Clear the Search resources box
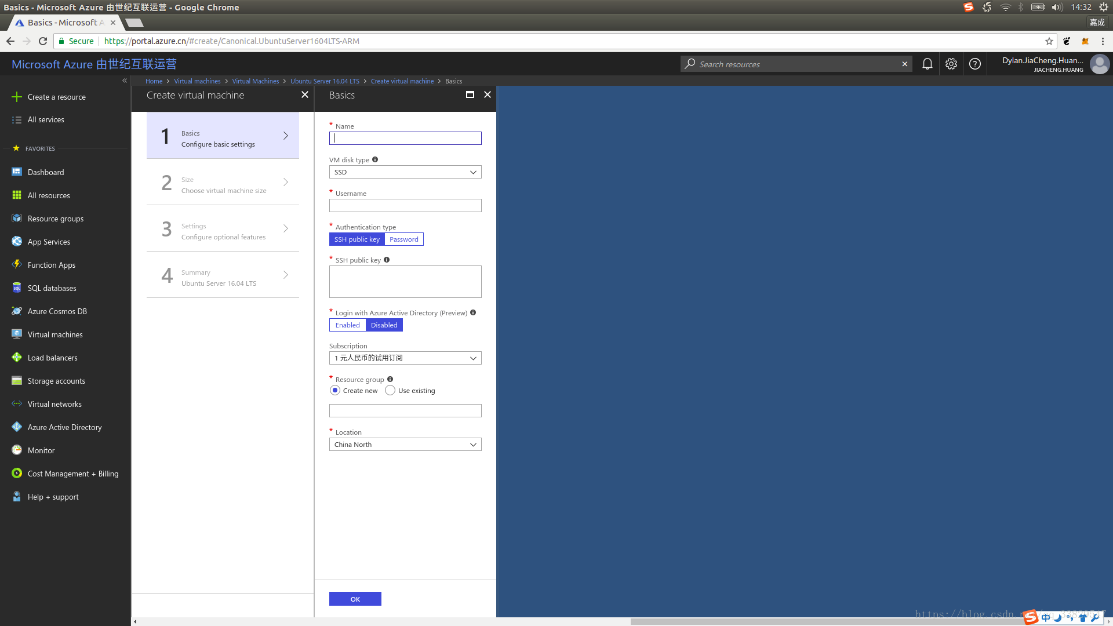The height and width of the screenshot is (626, 1113). [905, 64]
